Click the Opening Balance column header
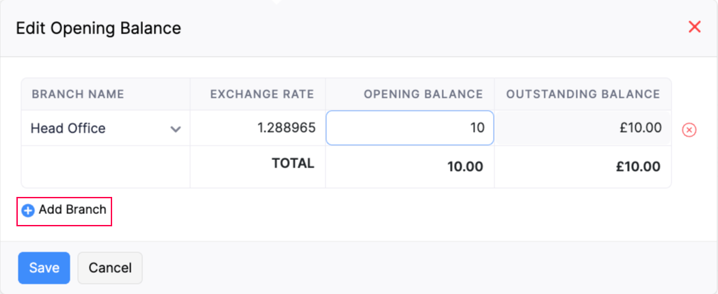Screen dimensions: 718x294 [x=423, y=94]
